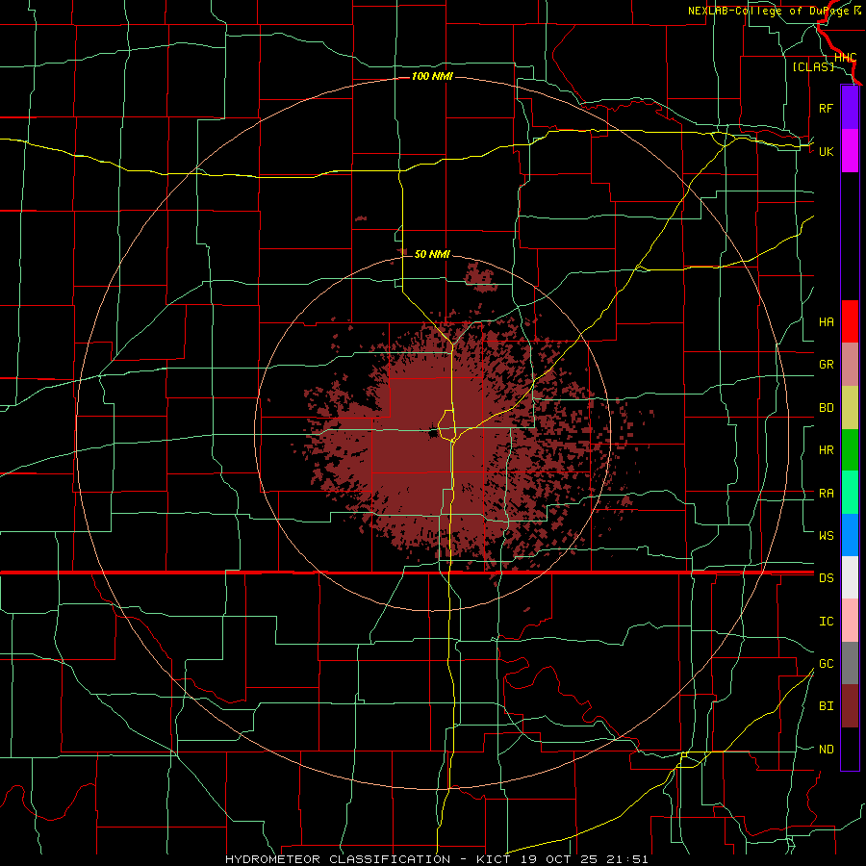
Task: Click the ND black legend swatch
Action: 850,749
